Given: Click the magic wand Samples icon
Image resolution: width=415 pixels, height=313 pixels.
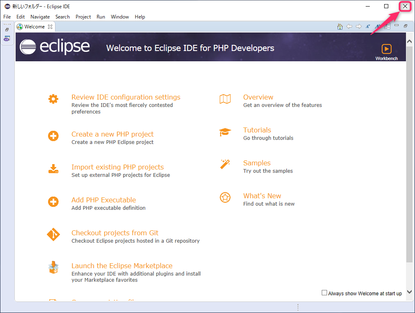Looking at the screenshot, I should pos(225,165).
